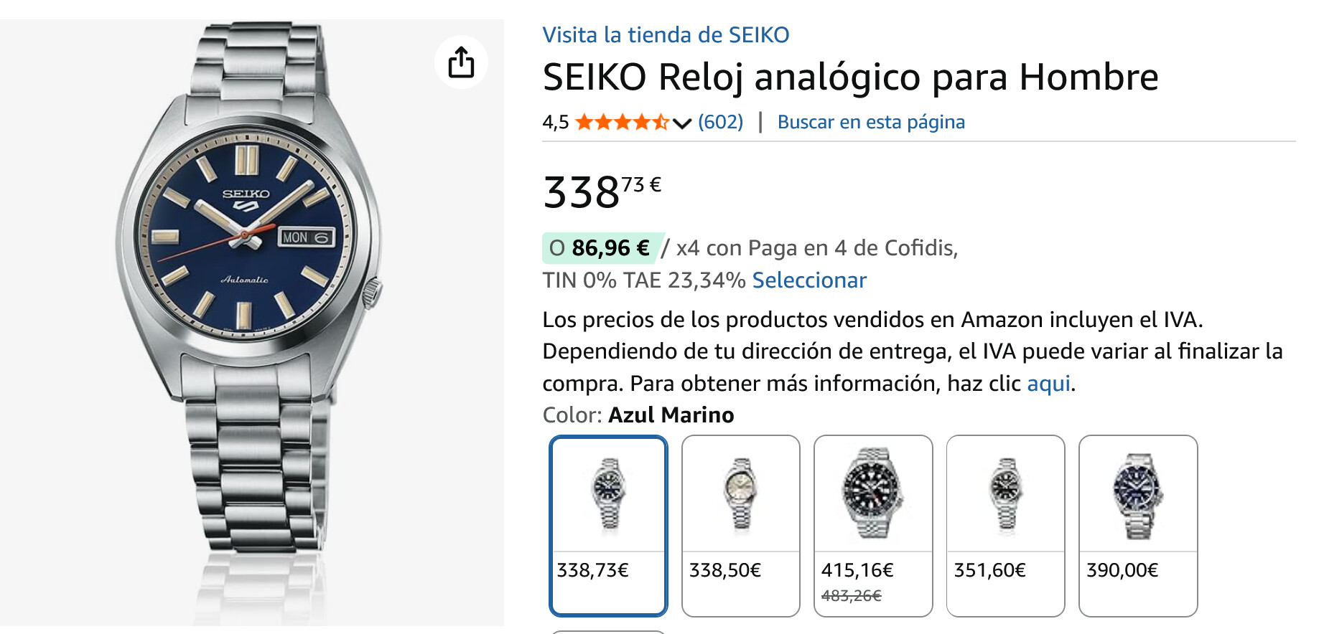Screen dimensions: 1319x634
Task: Open the 602 reviews link
Action: (720, 122)
